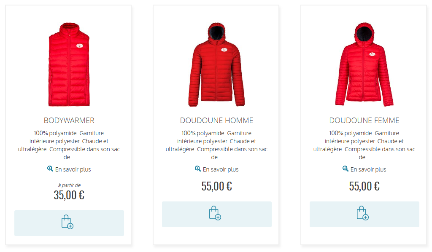The height and width of the screenshot is (252, 432).
Task: Open the Doudoune Femme jacket product image
Action: (x=364, y=64)
